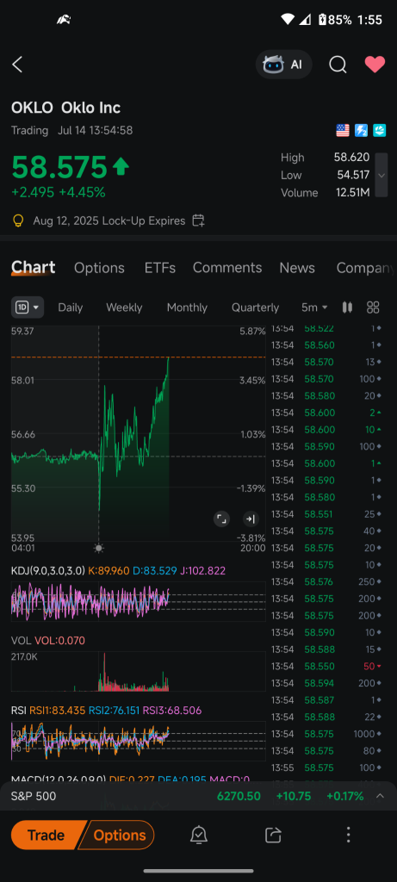Select the Daily chart period
This screenshot has width=397, height=882.
[71, 307]
